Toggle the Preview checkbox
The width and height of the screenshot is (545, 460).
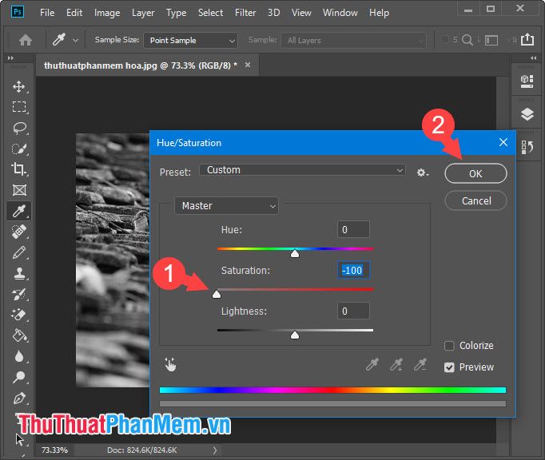click(449, 367)
